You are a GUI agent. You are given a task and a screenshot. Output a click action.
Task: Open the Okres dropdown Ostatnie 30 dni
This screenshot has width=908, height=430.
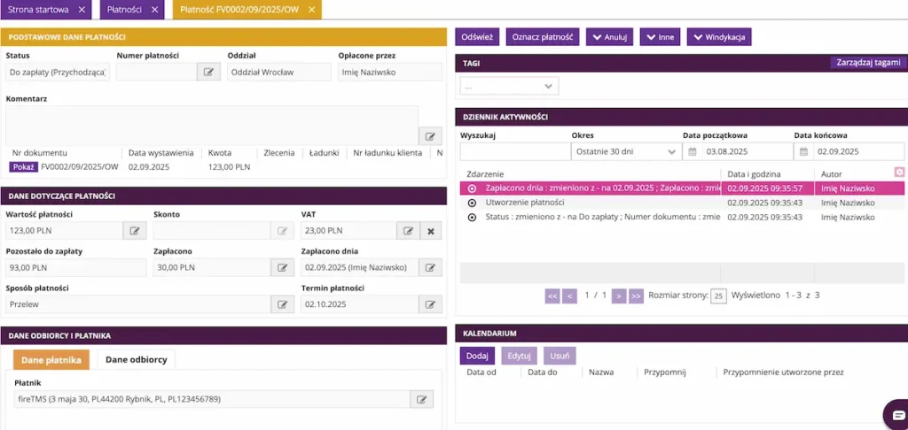click(x=625, y=152)
